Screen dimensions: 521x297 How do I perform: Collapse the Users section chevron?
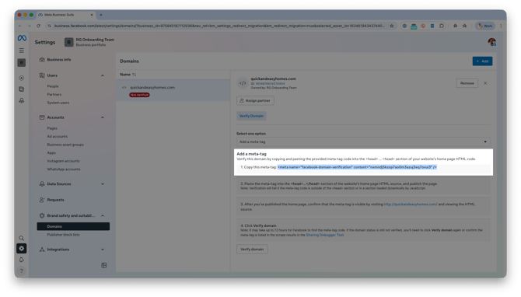tap(103, 75)
